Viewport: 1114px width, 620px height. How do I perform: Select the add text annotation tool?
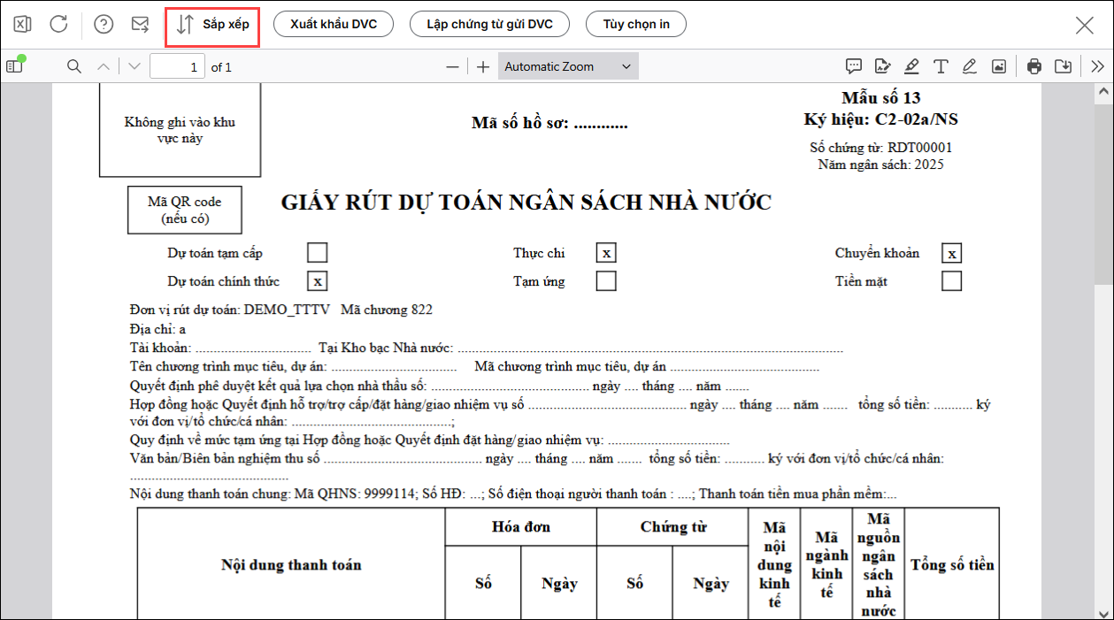(941, 66)
